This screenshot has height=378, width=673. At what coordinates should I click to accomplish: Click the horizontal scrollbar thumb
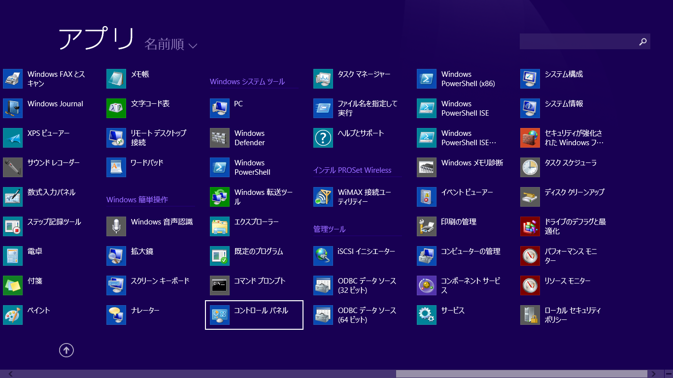[521, 374]
